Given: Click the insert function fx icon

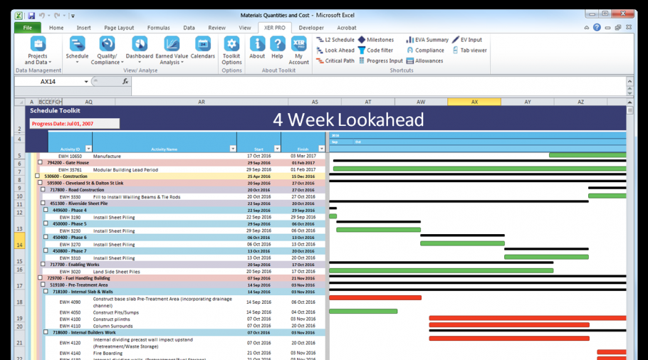Looking at the screenshot, I should click(x=125, y=81).
